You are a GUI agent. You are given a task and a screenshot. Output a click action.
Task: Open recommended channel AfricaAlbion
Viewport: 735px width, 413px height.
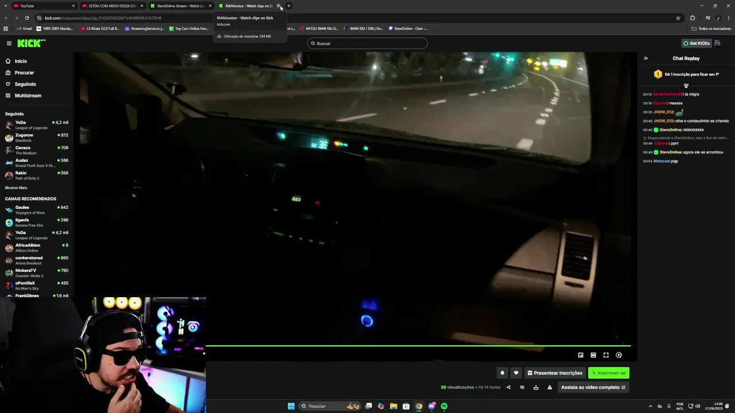(37, 248)
